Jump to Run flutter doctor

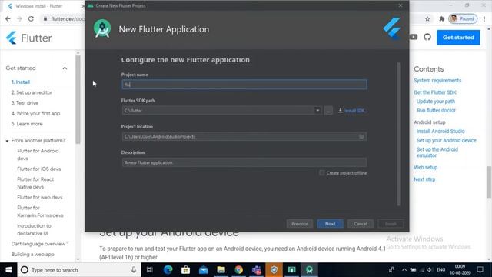coord(436,110)
